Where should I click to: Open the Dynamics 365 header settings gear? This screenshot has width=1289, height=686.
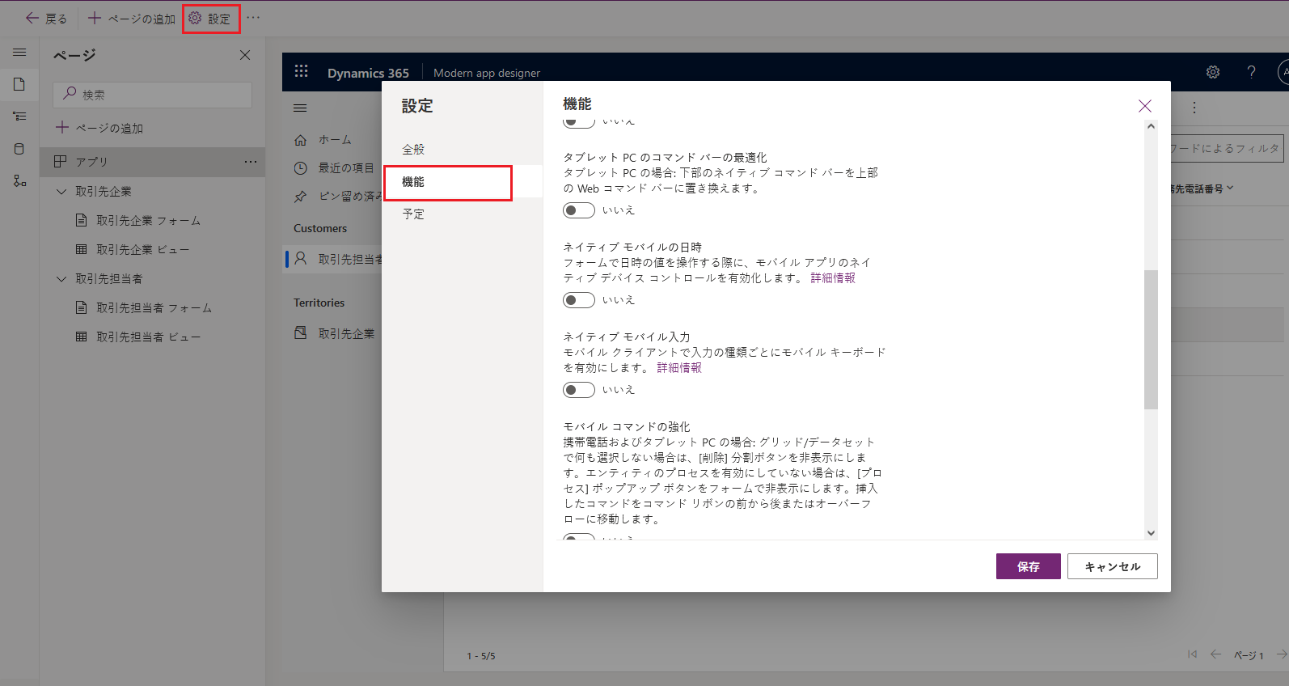[x=1213, y=72]
